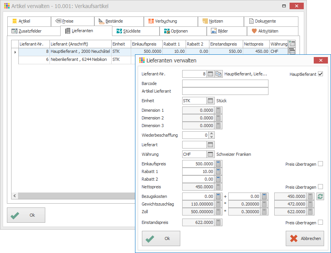331x253 pixels.
Task: Open supplier record icon next to Lieferant-Nr.
Action: tap(218, 74)
